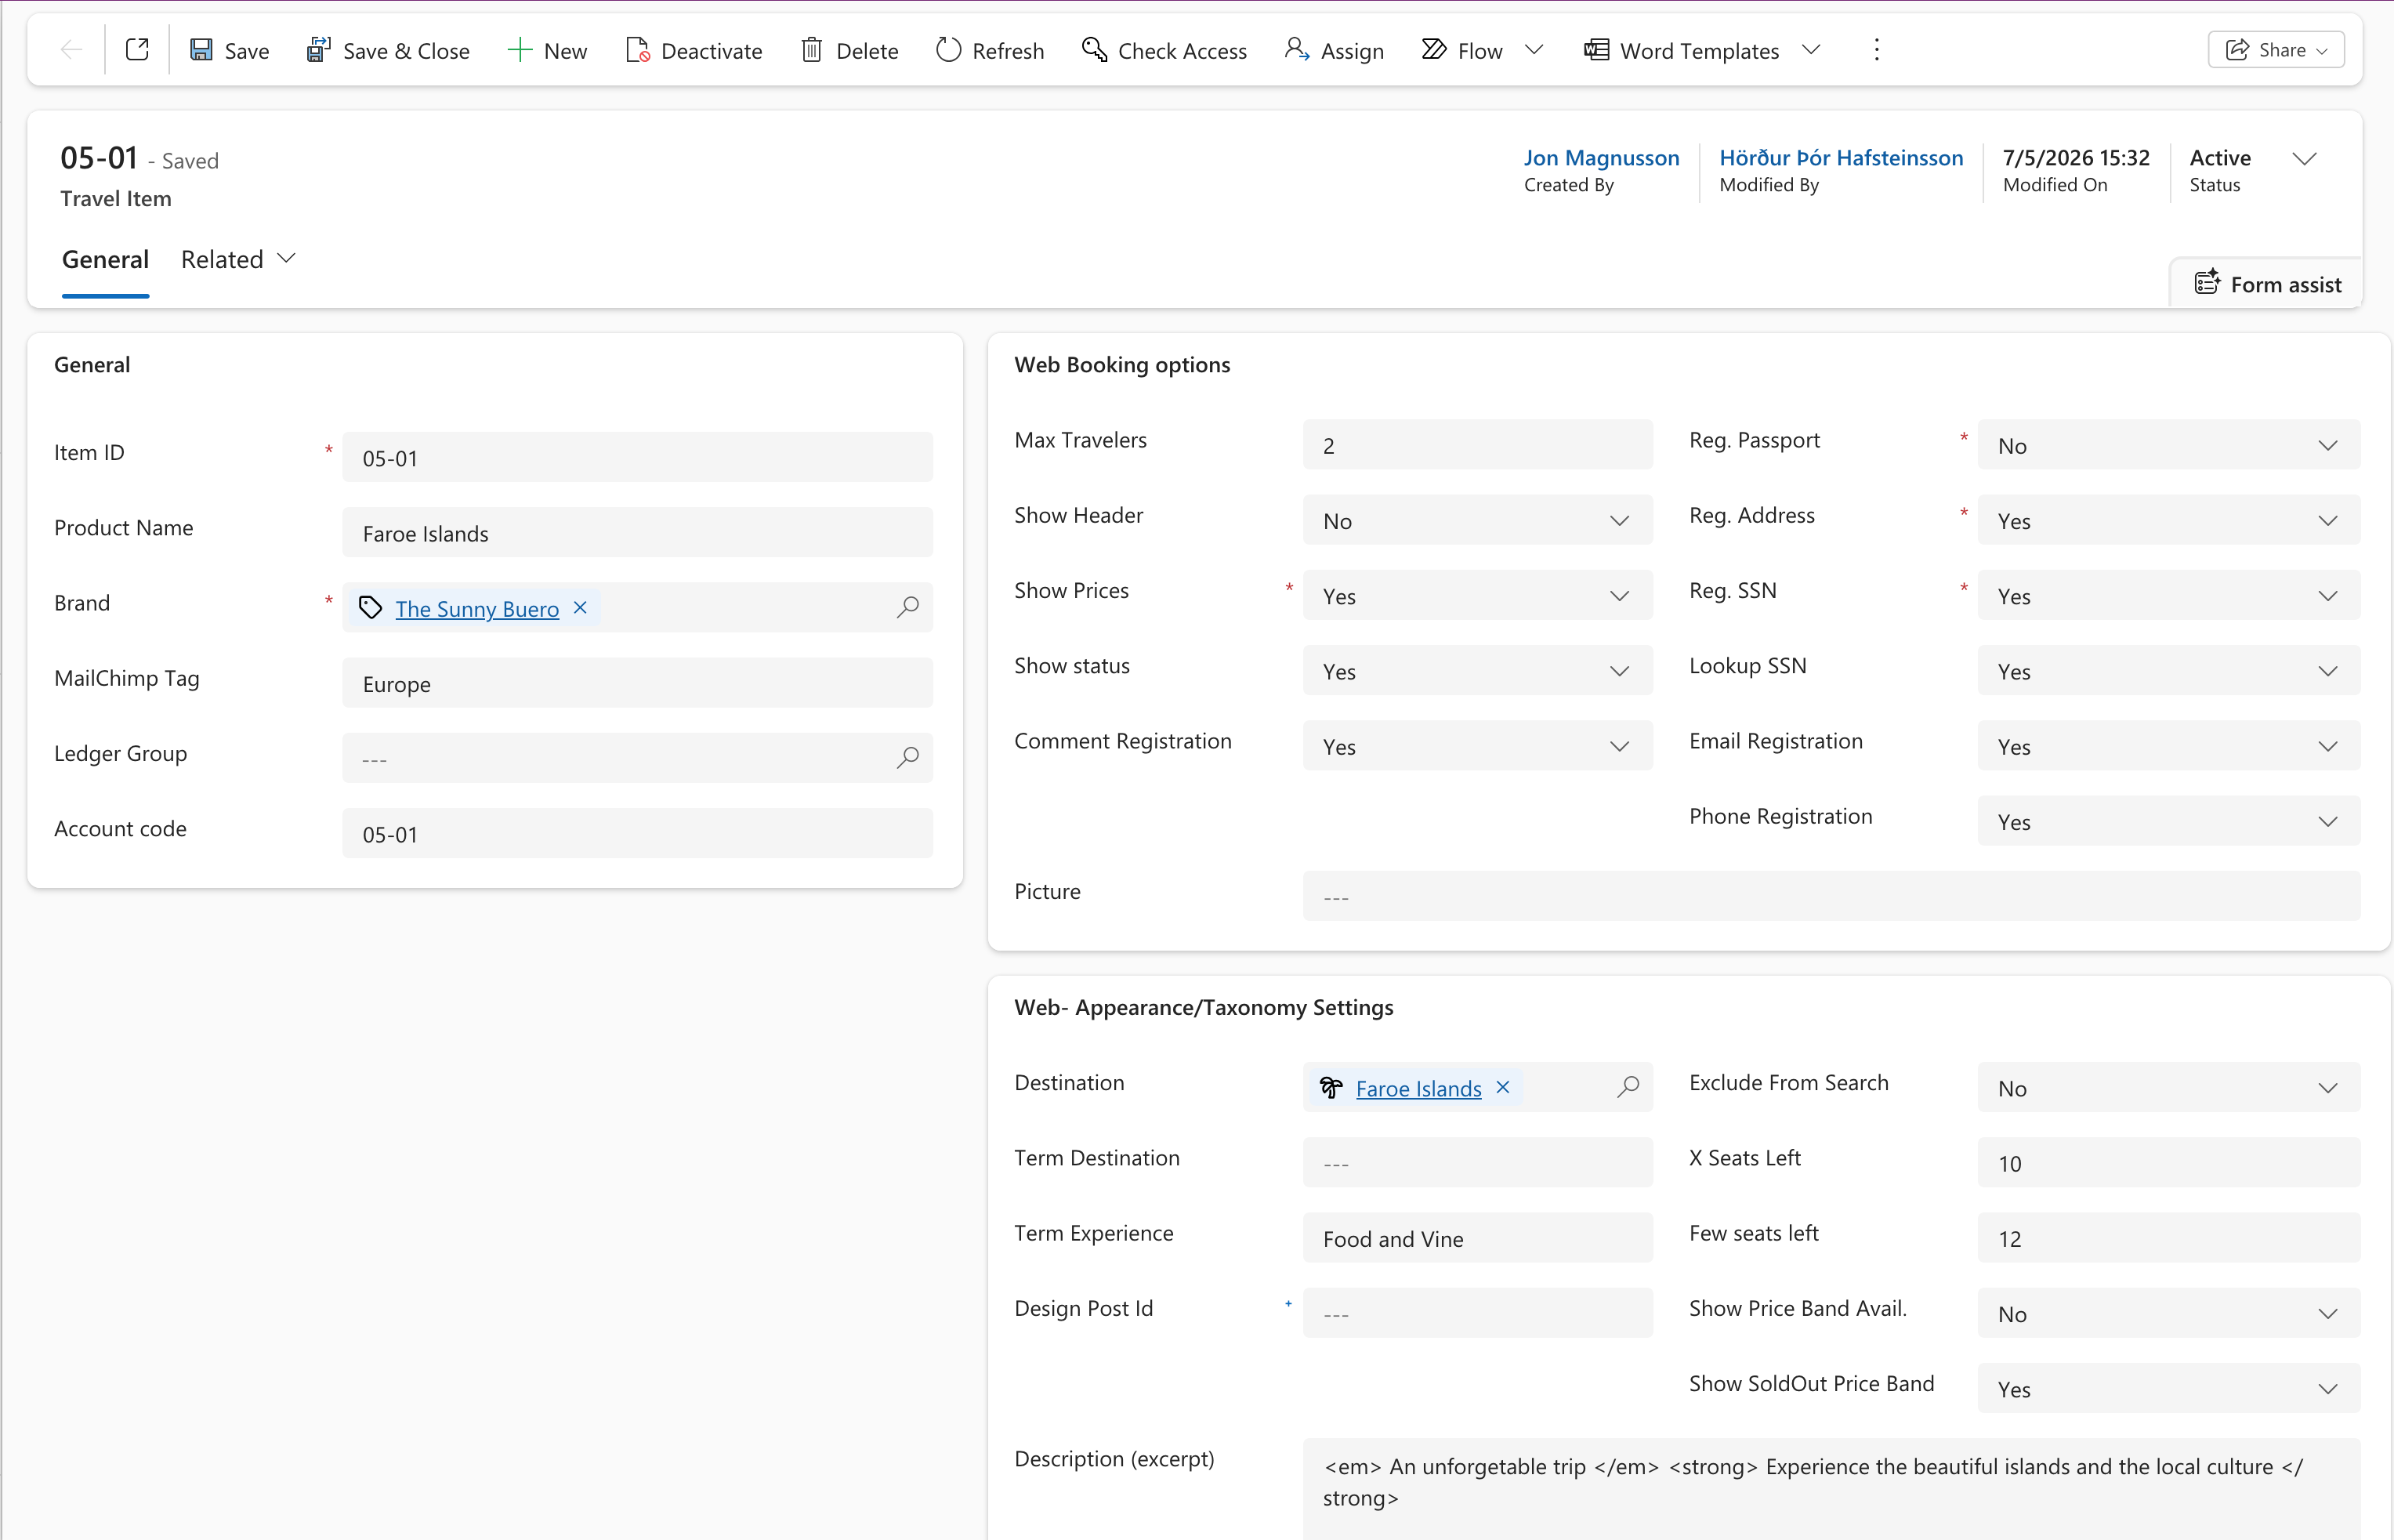The width and height of the screenshot is (2394, 1540).
Task: Click the Share button
Action: pyautogui.click(x=2276, y=50)
